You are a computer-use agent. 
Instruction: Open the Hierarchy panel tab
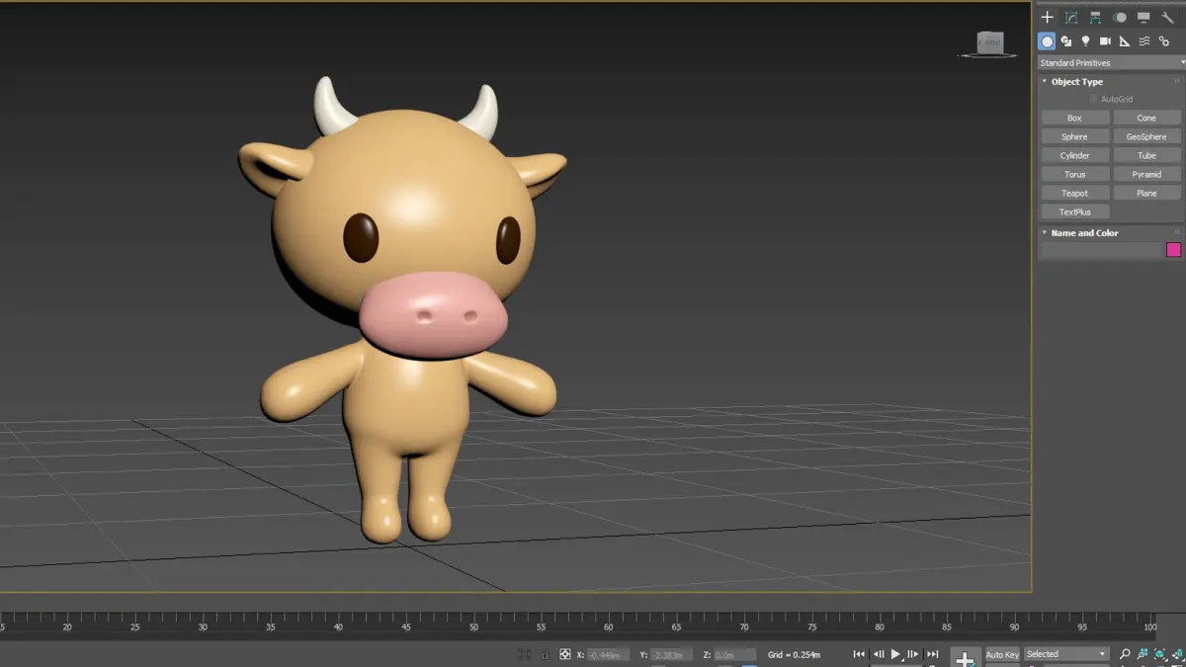tap(1095, 18)
